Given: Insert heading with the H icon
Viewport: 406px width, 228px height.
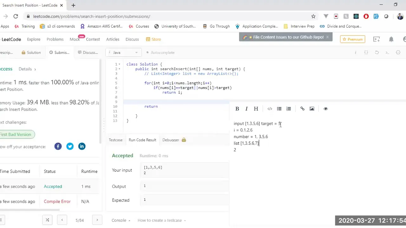Looking at the screenshot, I should pyautogui.click(x=256, y=109).
